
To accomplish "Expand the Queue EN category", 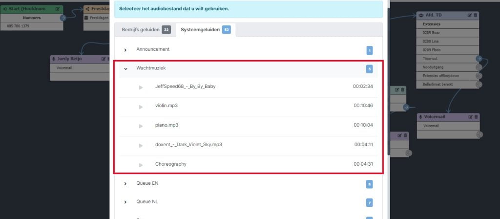I will tap(125, 184).
